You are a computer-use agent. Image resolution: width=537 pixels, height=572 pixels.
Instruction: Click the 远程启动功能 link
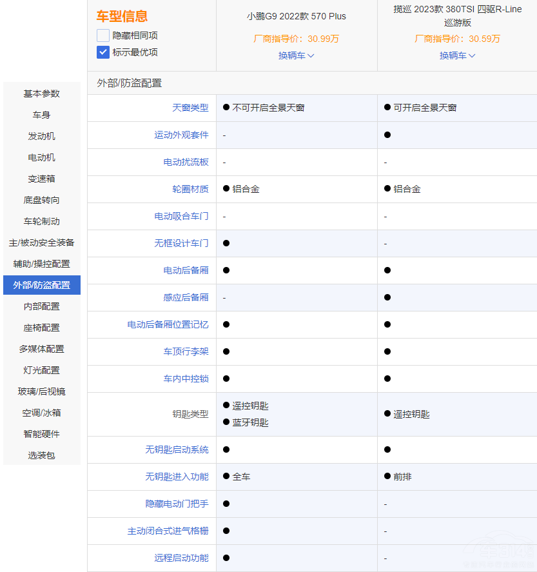tap(181, 558)
